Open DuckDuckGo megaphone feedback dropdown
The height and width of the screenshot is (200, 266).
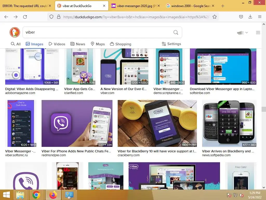[x=242, y=33]
